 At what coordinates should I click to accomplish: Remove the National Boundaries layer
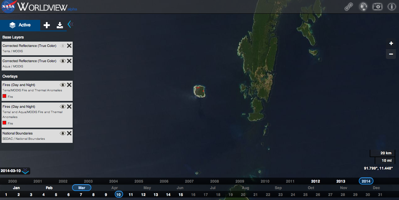pyautogui.click(x=69, y=133)
